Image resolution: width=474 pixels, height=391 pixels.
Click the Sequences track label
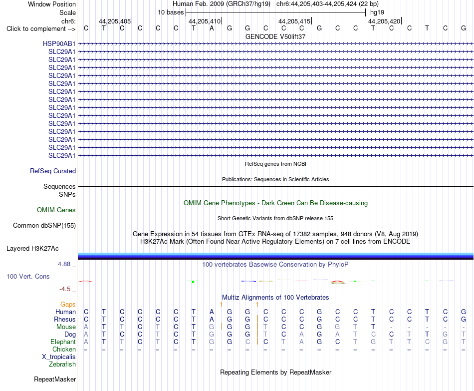click(x=59, y=186)
